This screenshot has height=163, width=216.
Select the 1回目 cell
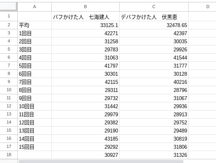(34, 33)
